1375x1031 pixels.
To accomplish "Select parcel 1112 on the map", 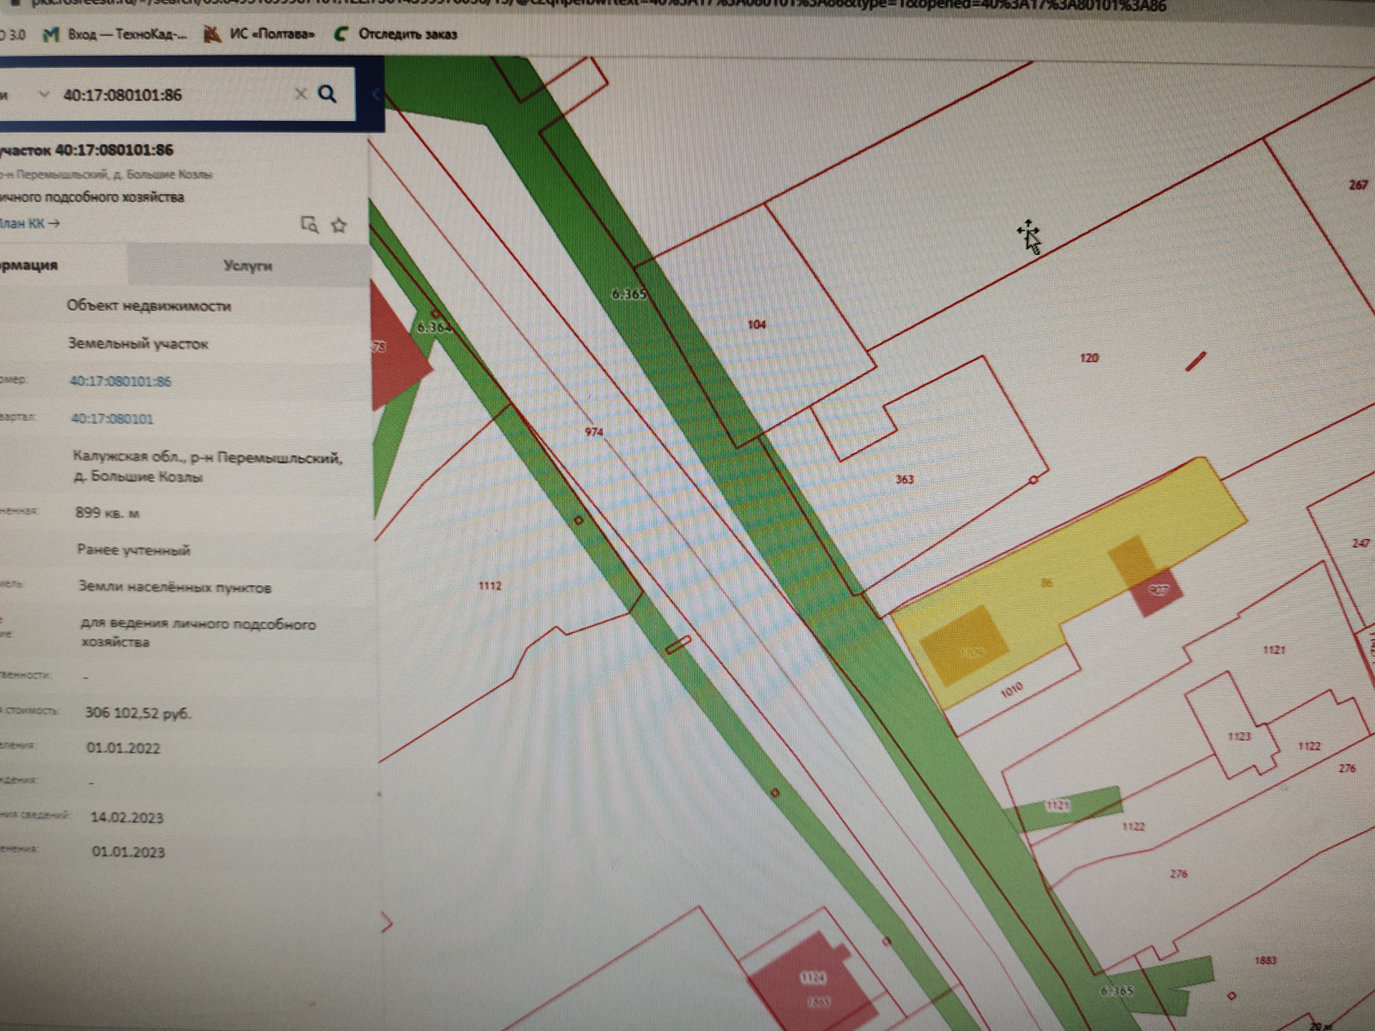I will 490,586.
